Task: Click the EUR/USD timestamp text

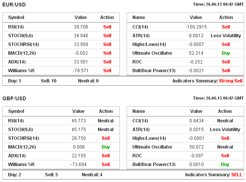Action: tap(218, 4)
